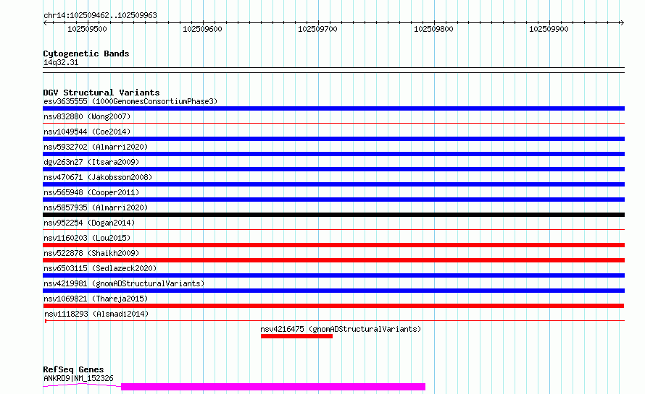Click the DGV Structural Variants track title
Image resolution: width=645 pixels, height=394 pixels.
coord(101,93)
